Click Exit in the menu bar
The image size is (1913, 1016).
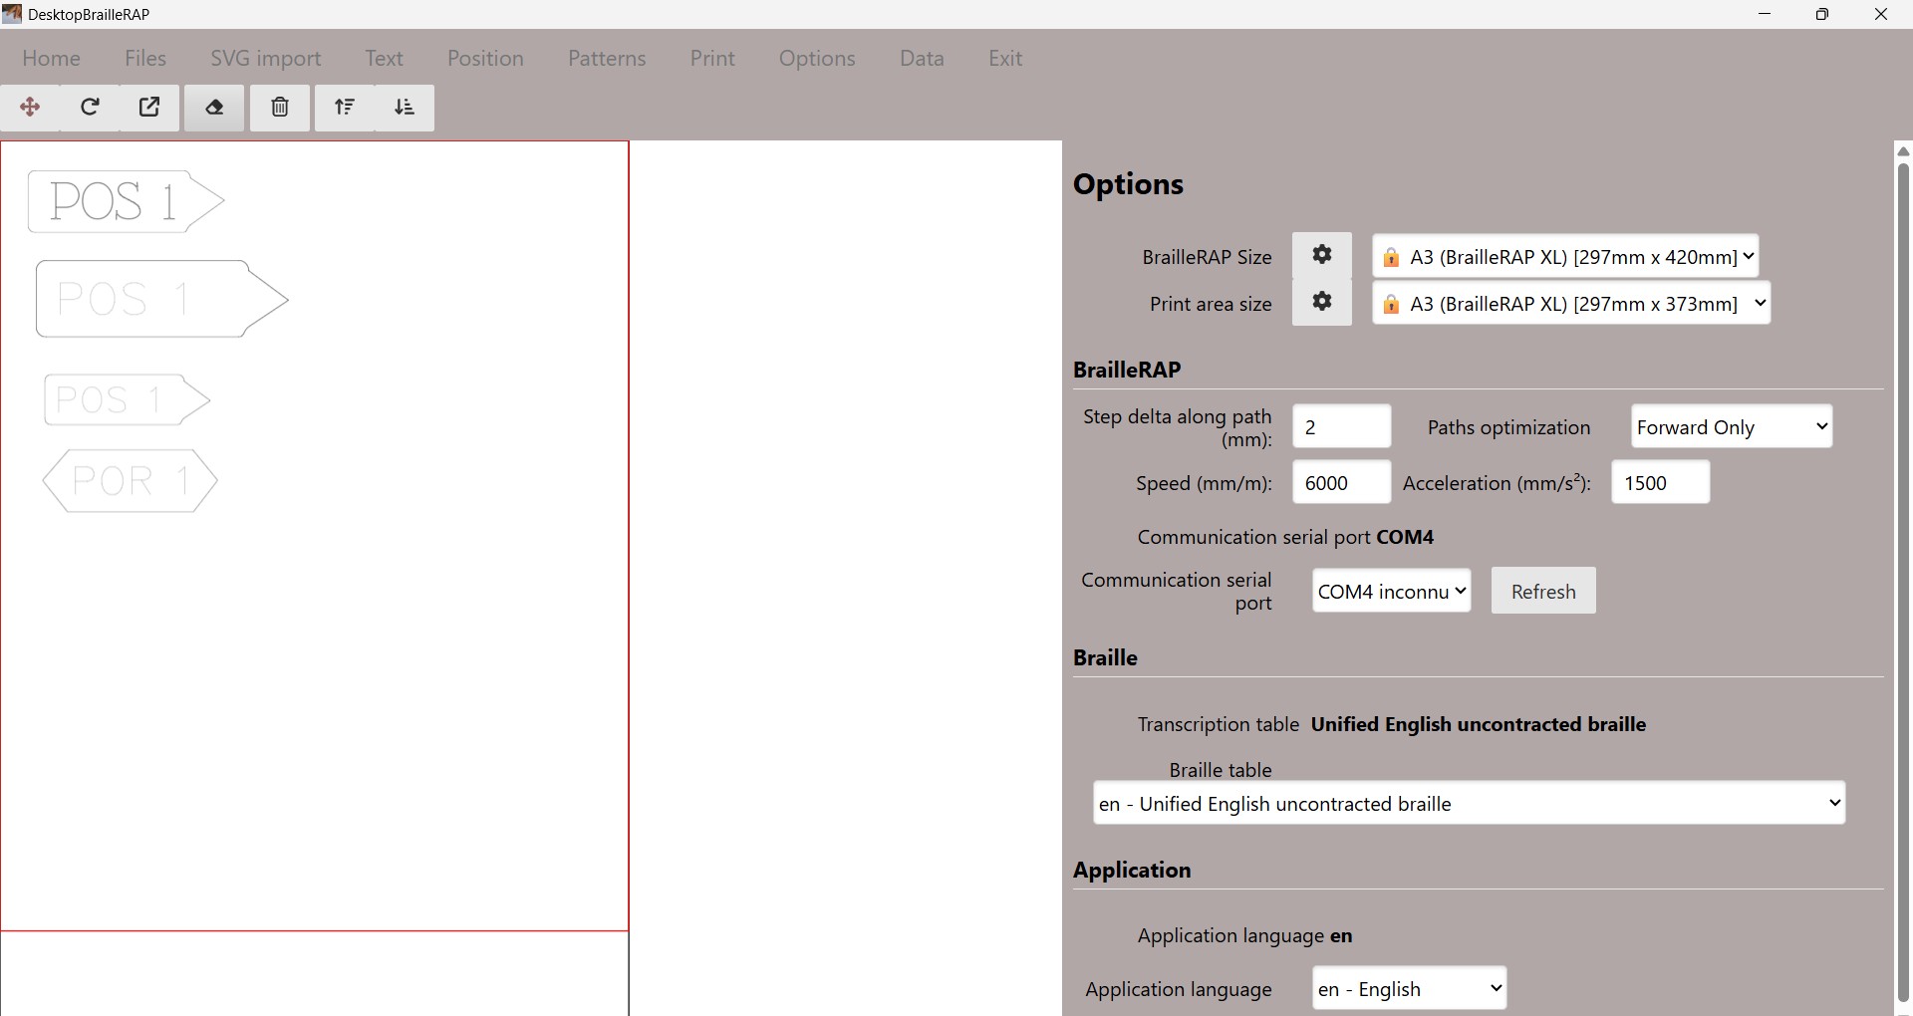pyautogui.click(x=1005, y=58)
